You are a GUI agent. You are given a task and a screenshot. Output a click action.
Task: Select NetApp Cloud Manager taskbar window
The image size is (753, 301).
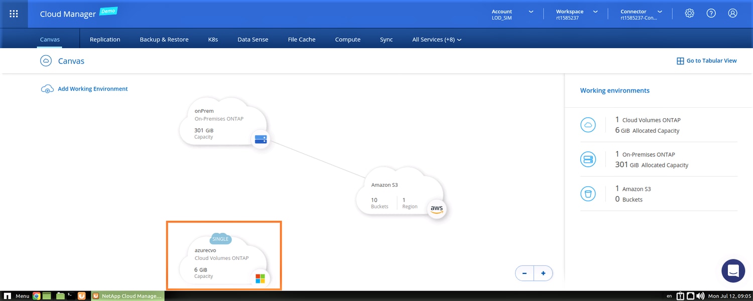128,296
